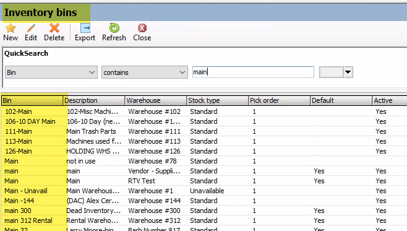
Task: Click the Vendor - Suppli... warehouse cell
Action: point(154,171)
